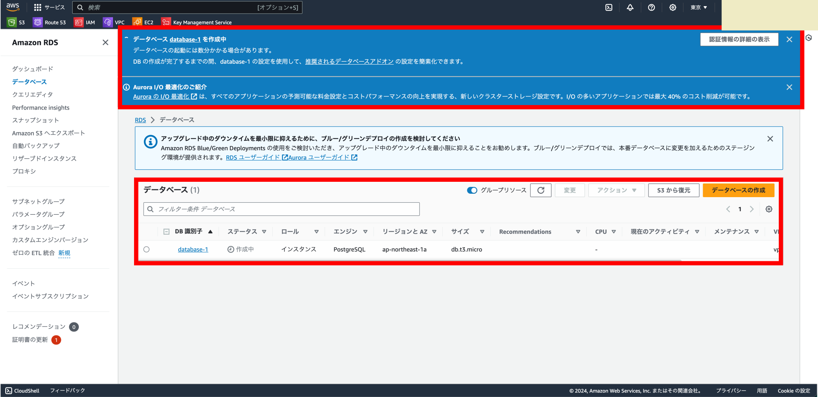Click the データベースの作成 button
Viewport: 818px width, 397px height.
738,190
